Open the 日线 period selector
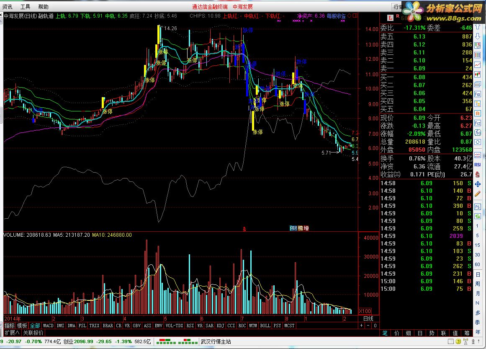This screenshot has width=486, height=349. pyautogui.click(x=368, y=318)
